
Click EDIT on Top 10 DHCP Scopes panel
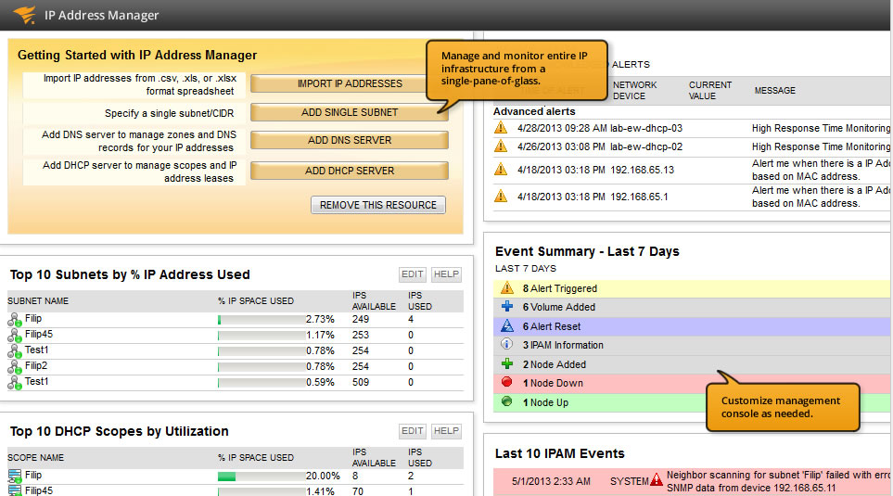pos(413,431)
